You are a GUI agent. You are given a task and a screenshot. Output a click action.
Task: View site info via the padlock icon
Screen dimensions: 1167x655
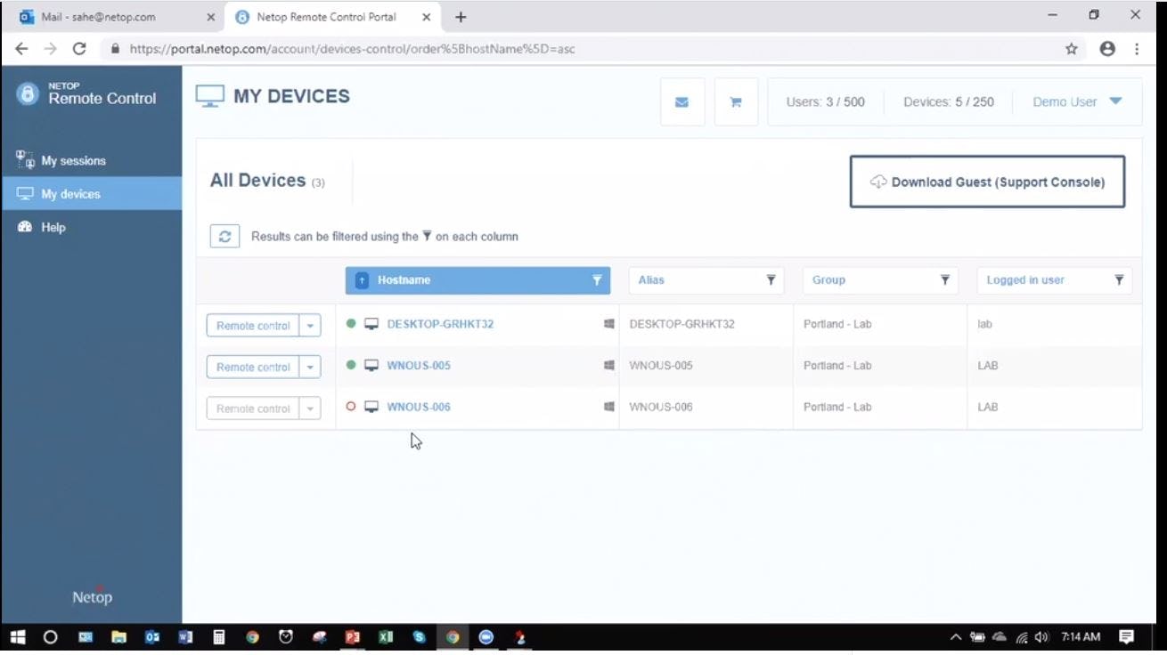(x=115, y=49)
